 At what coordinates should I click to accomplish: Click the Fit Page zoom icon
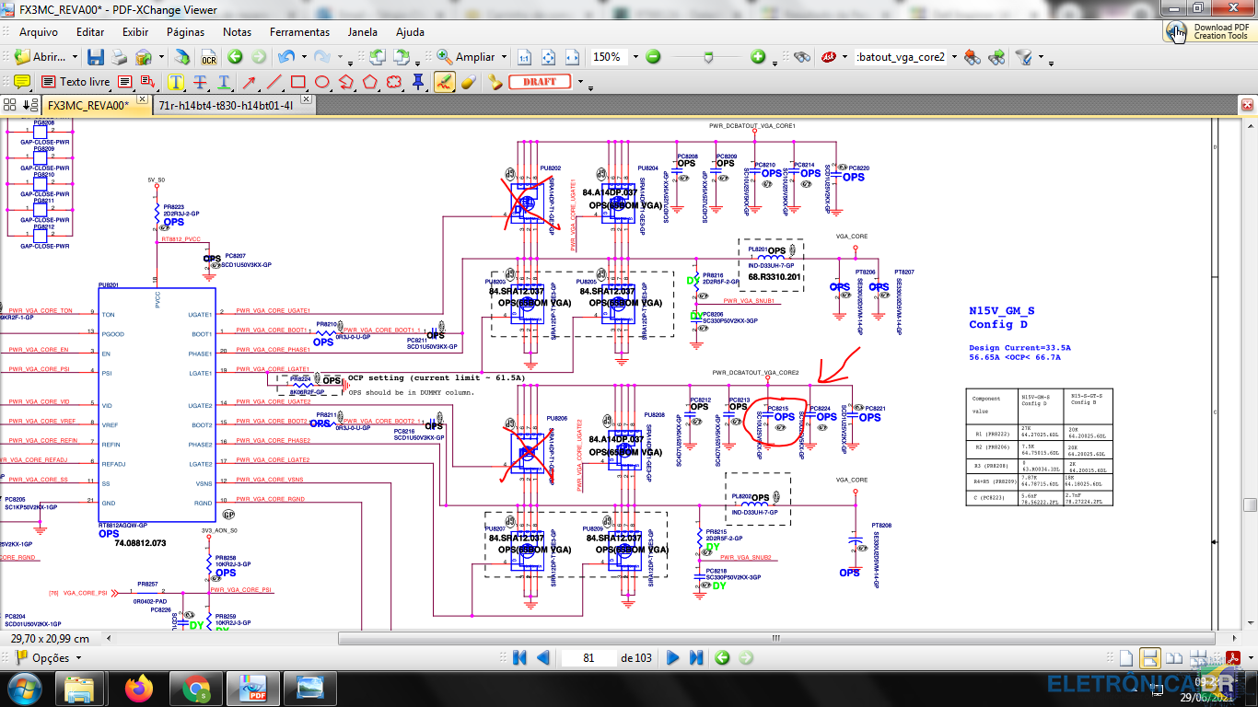[x=548, y=57]
